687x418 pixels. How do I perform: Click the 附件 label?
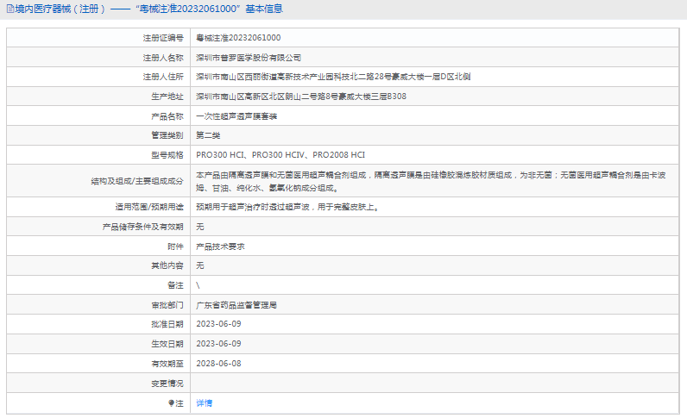(176, 246)
